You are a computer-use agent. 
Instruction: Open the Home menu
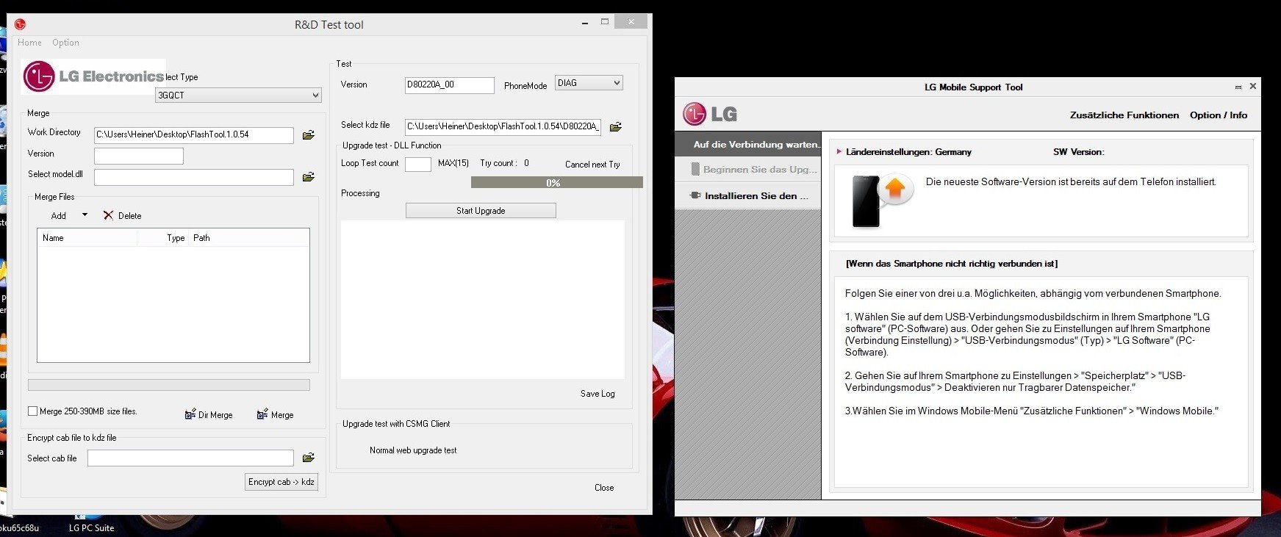(29, 43)
